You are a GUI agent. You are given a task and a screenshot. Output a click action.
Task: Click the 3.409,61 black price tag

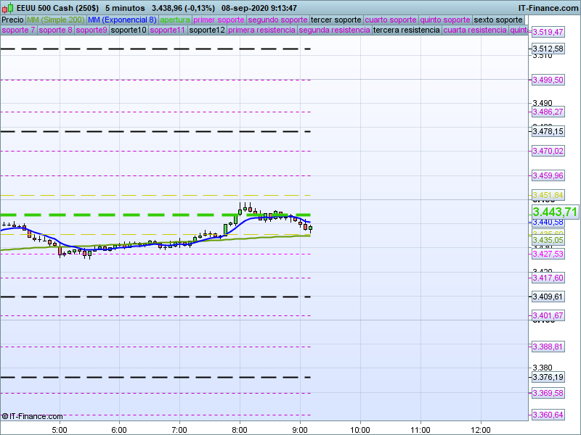(548, 297)
